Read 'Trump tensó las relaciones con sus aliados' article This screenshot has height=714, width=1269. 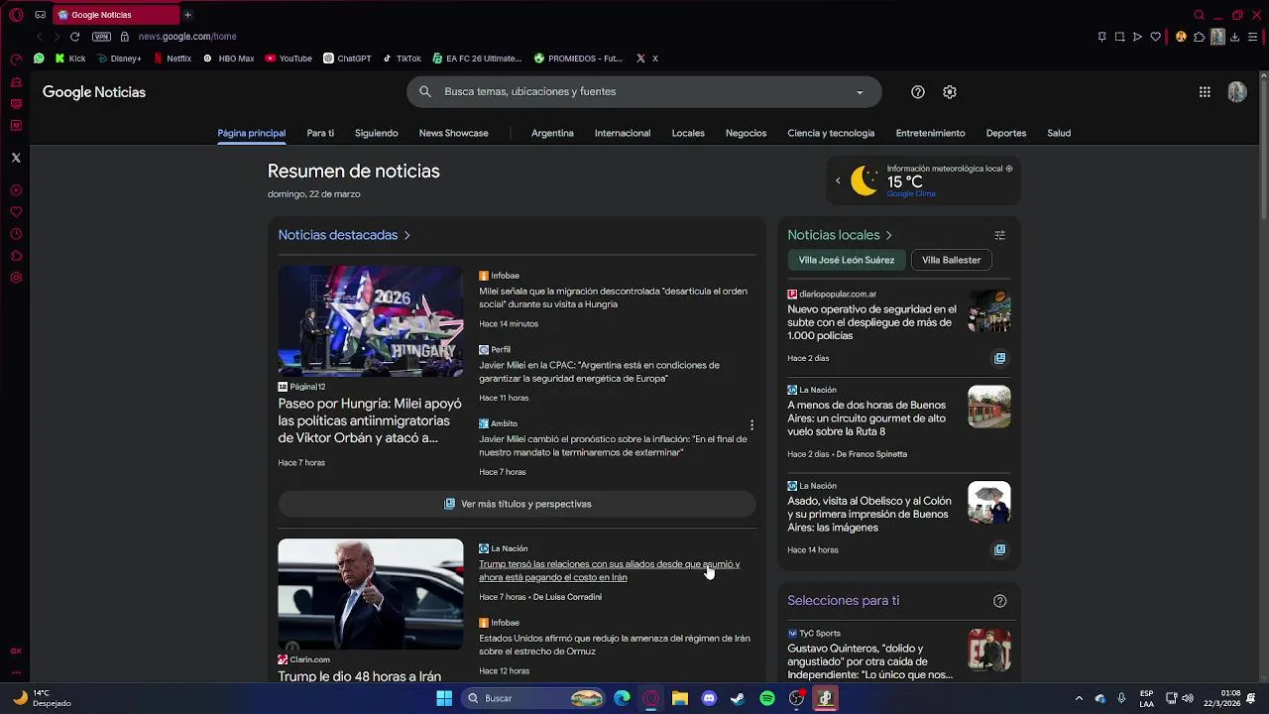(609, 570)
